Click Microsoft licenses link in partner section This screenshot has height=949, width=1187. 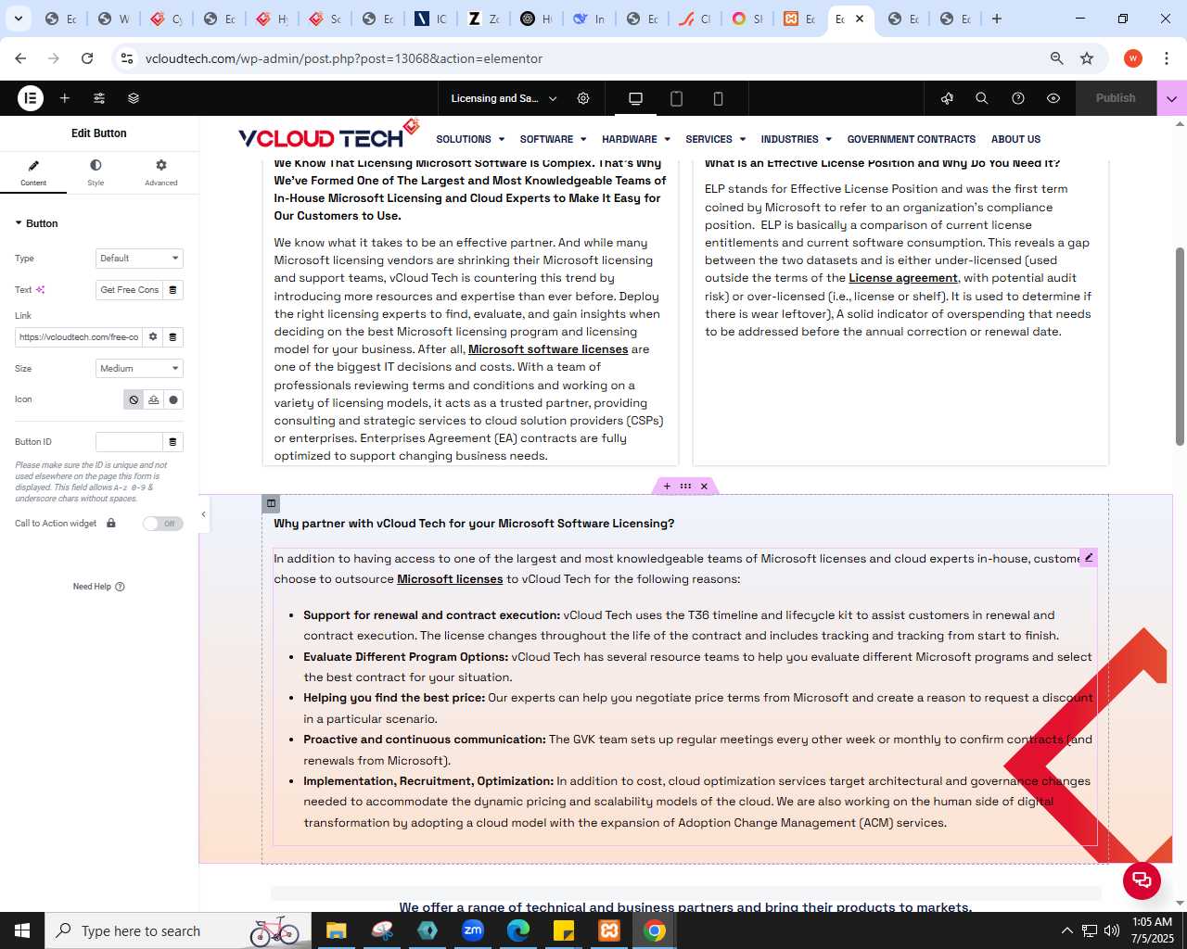coord(450,579)
